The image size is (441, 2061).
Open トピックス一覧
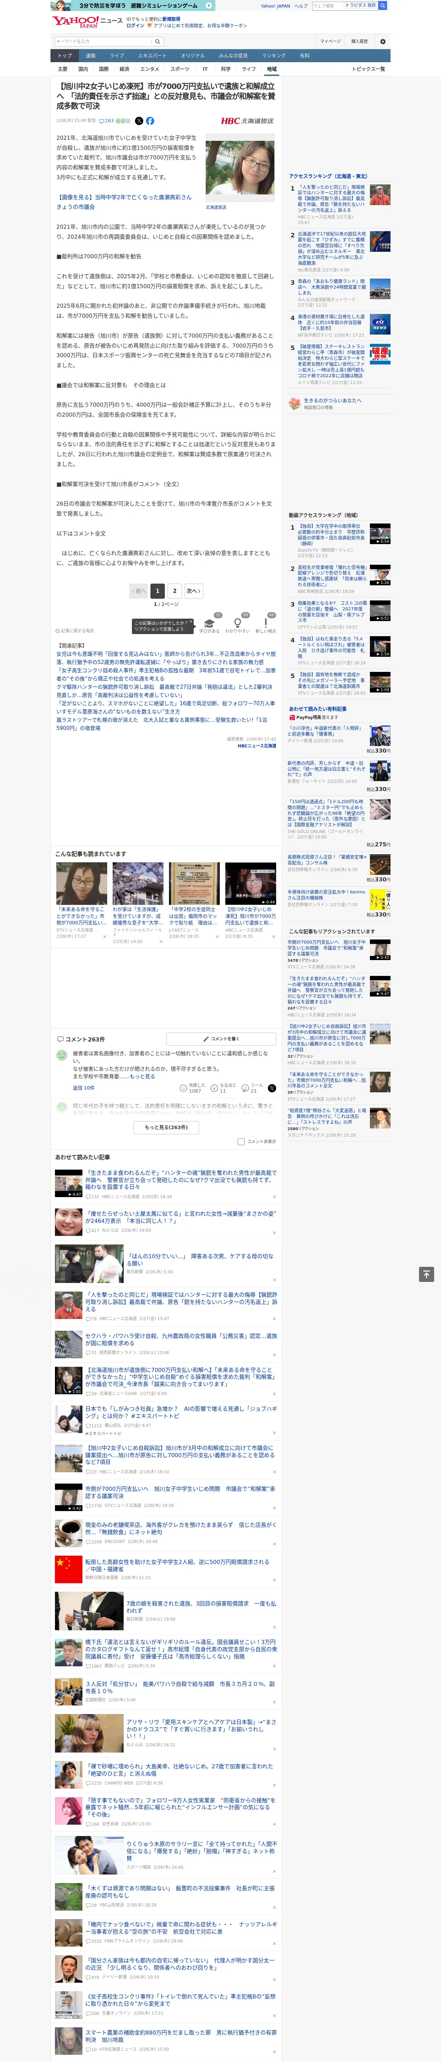[x=368, y=69]
